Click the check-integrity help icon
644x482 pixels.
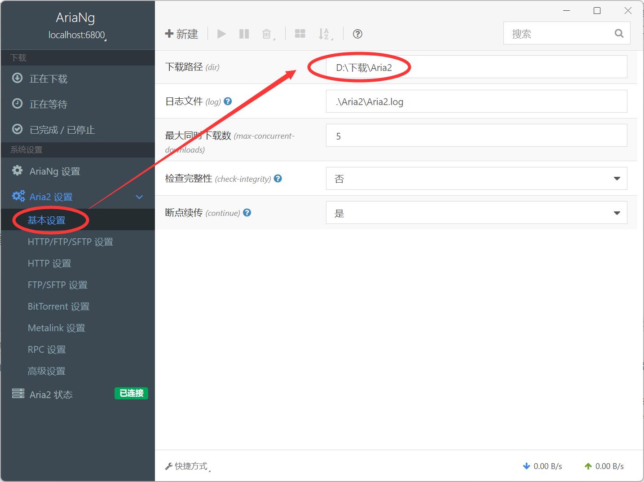(278, 179)
